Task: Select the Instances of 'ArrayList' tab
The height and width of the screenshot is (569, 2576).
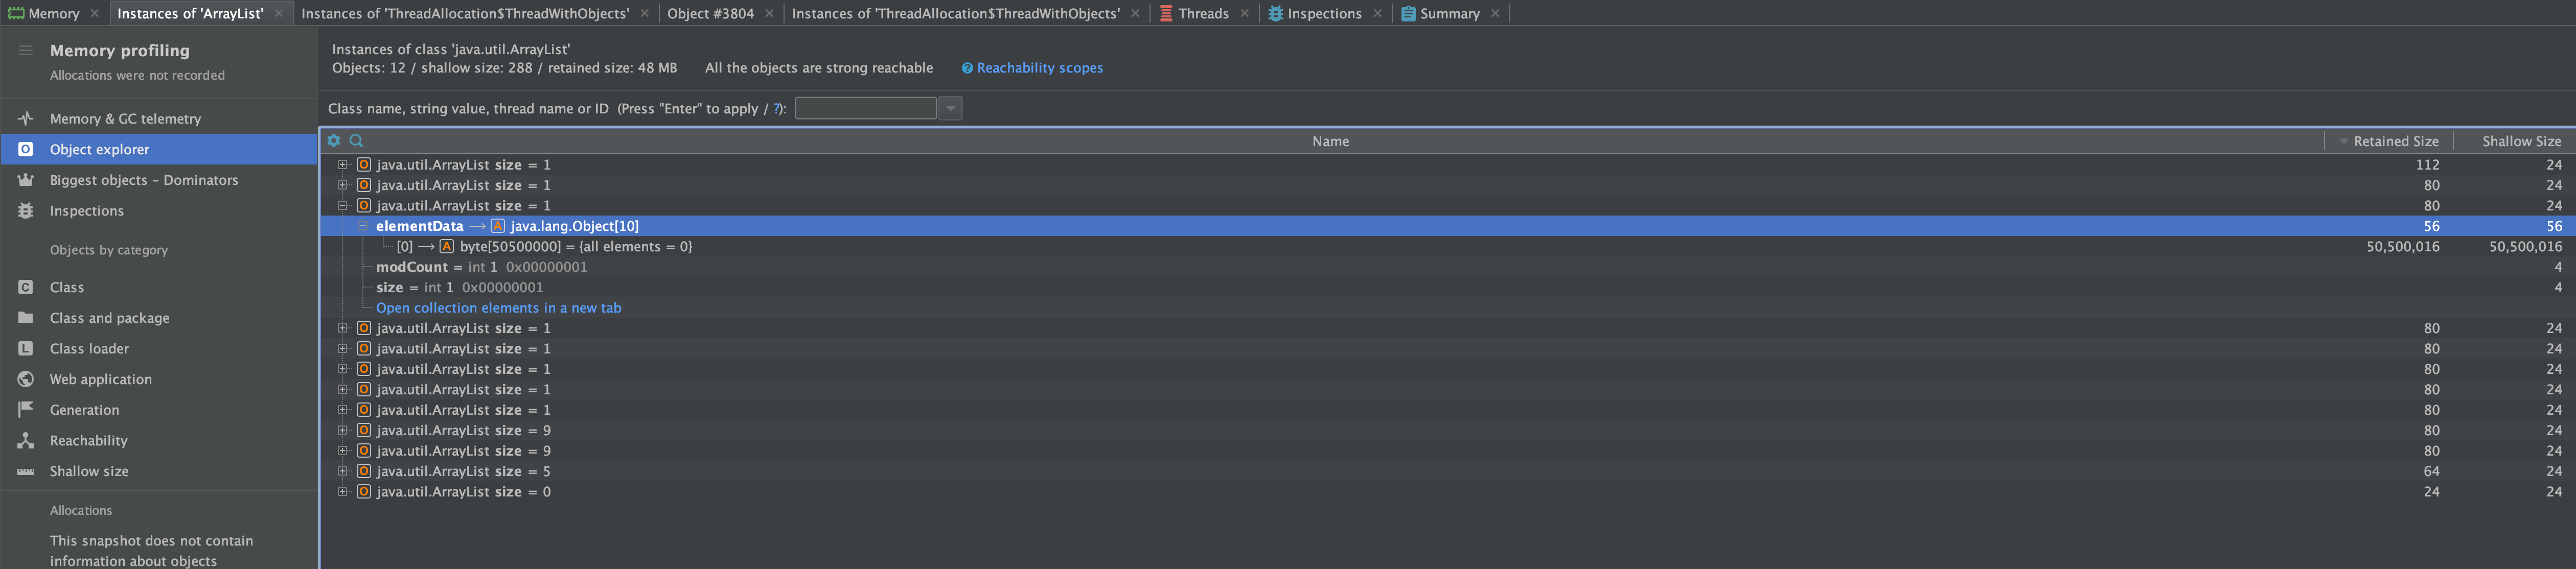Action: click(190, 13)
